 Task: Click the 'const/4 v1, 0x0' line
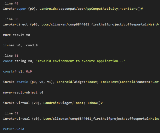pos(17,71)
